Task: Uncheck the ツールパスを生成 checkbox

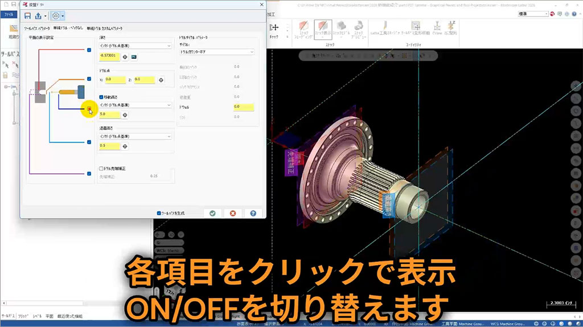Action: click(159, 213)
